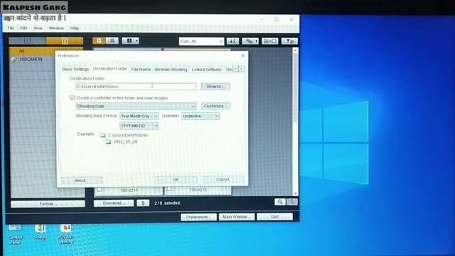The width and height of the screenshot is (455, 256).
Task: Click the select images checkmark toolbar icon
Action: (269, 41)
